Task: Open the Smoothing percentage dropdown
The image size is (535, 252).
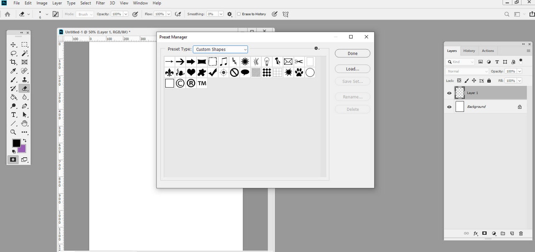Action: [x=221, y=14]
